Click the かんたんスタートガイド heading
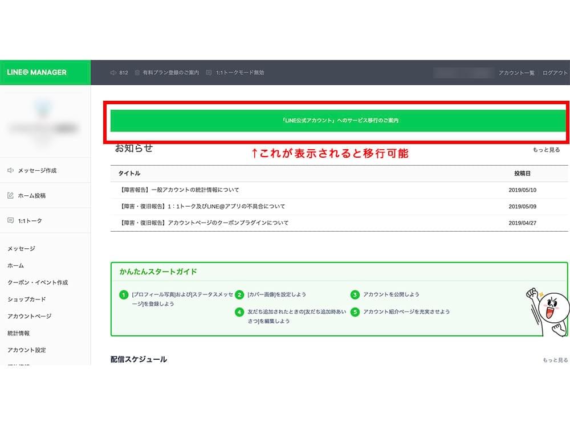Image resolution: width=570 pixels, height=427 pixels. [158, 272]
